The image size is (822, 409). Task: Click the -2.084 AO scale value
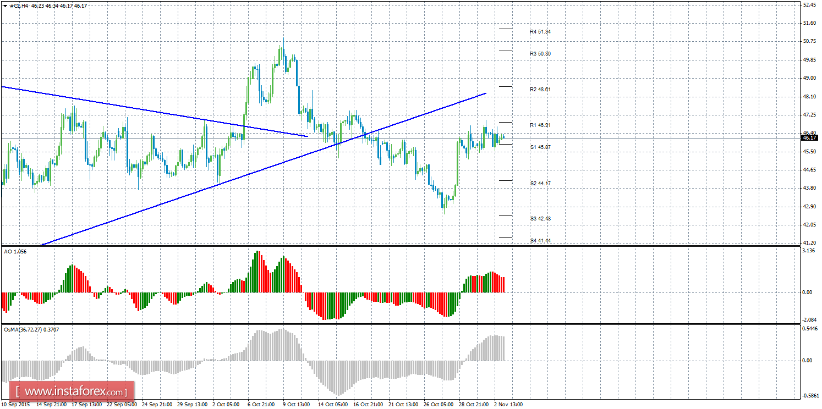coord(809,320)
